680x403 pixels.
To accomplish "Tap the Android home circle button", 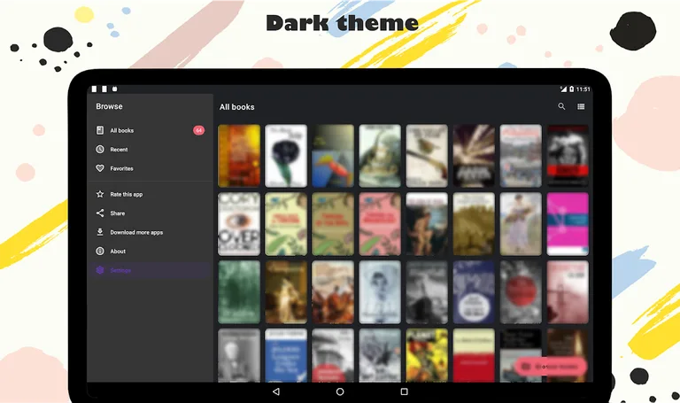I will tap(340, 391).
